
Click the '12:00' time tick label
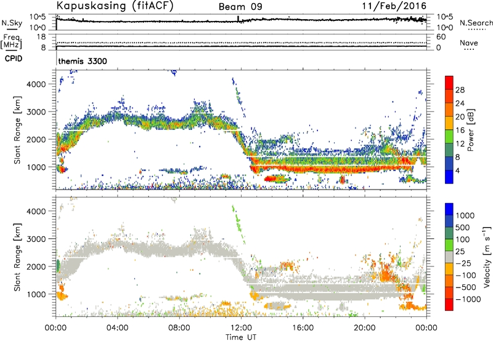(241, 328)
